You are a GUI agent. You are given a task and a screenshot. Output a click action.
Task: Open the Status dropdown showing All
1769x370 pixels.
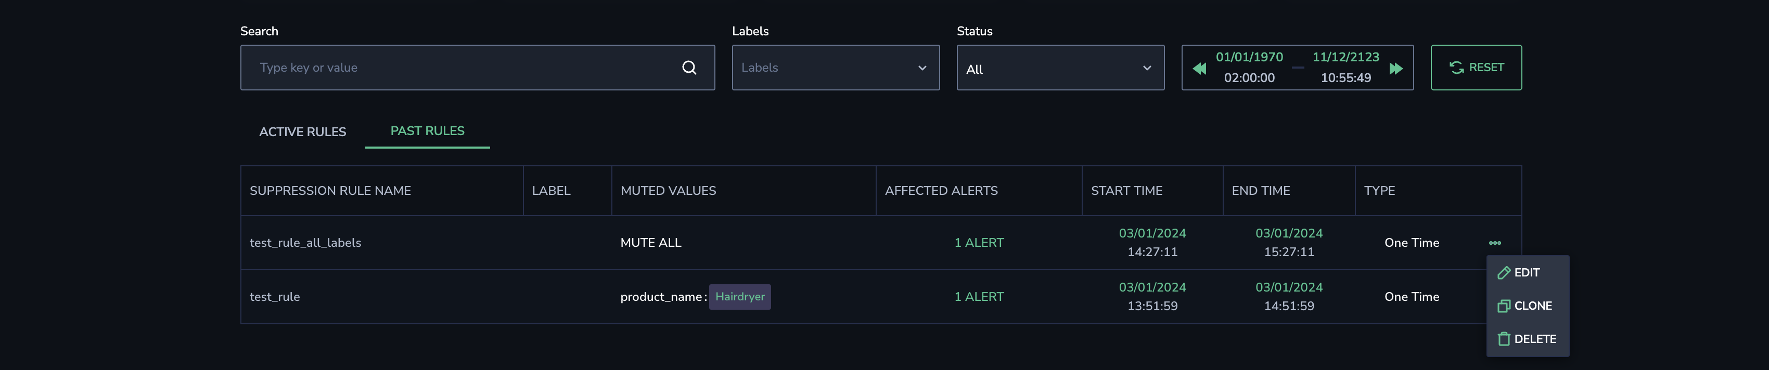tap(1060, 67)
